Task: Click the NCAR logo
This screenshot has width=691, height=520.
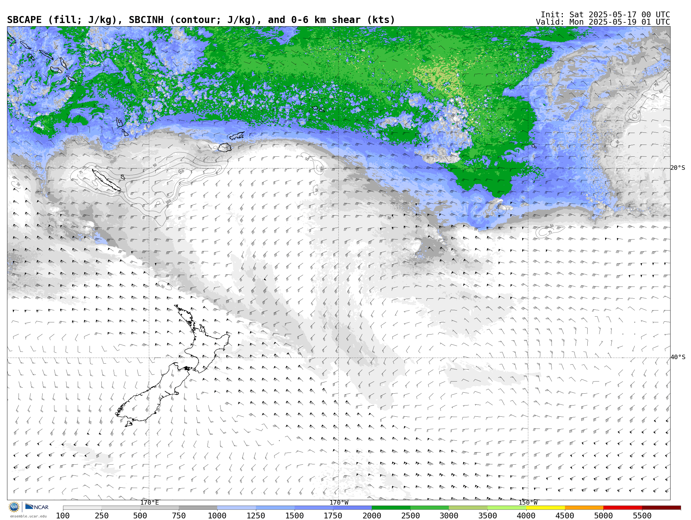Action: click(x=37, y=507)
